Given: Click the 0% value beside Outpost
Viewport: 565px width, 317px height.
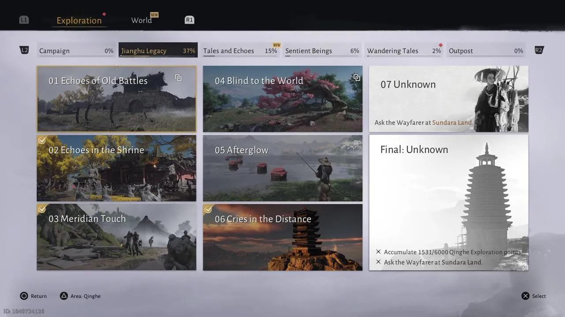Looking at the screenshot, I should click(519, 51).
